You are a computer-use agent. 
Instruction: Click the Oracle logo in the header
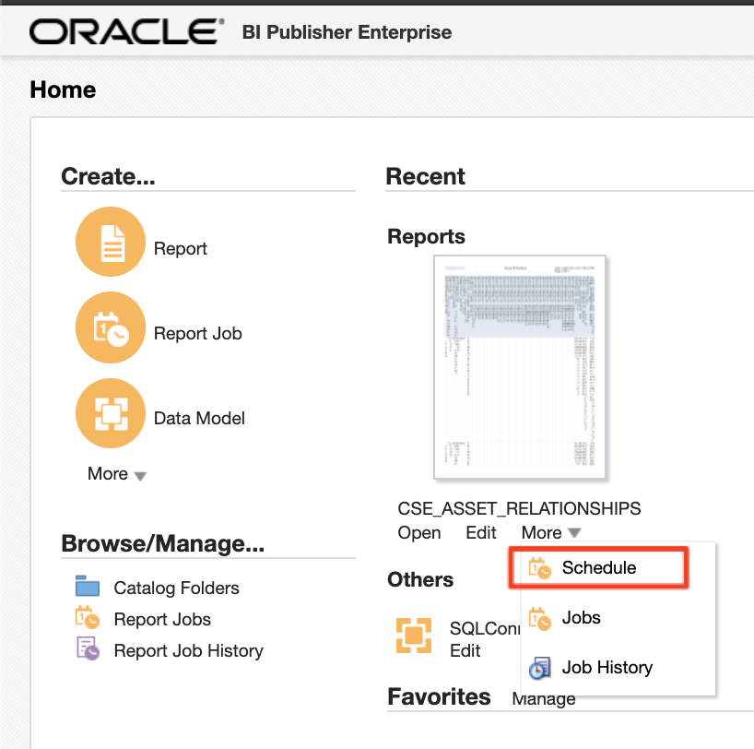pyautogui.click(x=126, y=32)
